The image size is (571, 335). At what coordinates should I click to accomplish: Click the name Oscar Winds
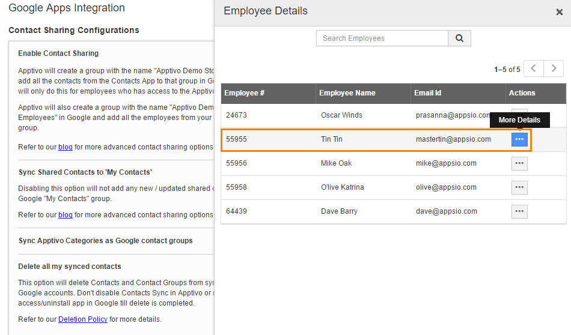[341, 115]
